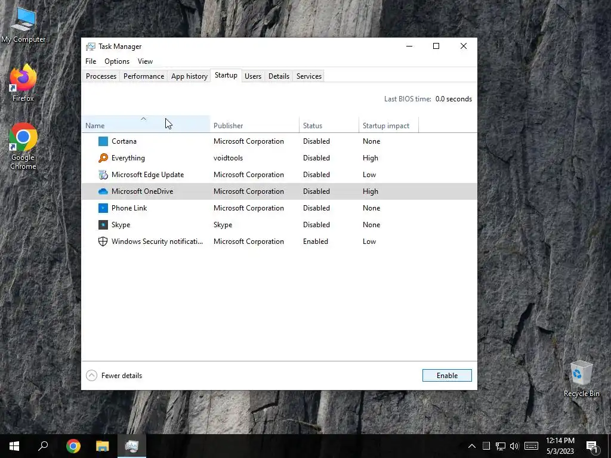Image resolution: width=611 pixels, height=458 pixels.
Task: Click High impact cell for Everything
Action: [371, 157]
